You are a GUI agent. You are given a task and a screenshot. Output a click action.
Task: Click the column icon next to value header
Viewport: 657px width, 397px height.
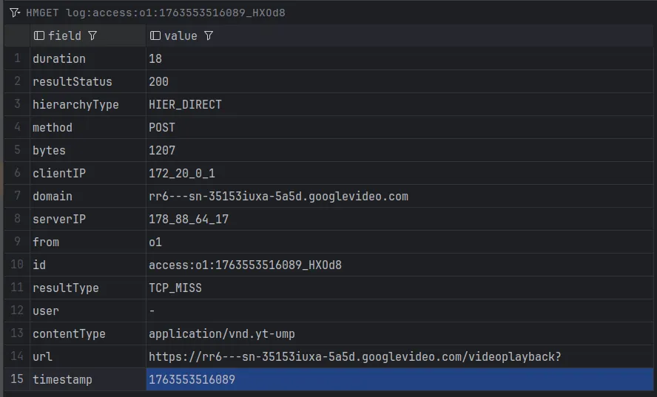[x=155, y=35]
